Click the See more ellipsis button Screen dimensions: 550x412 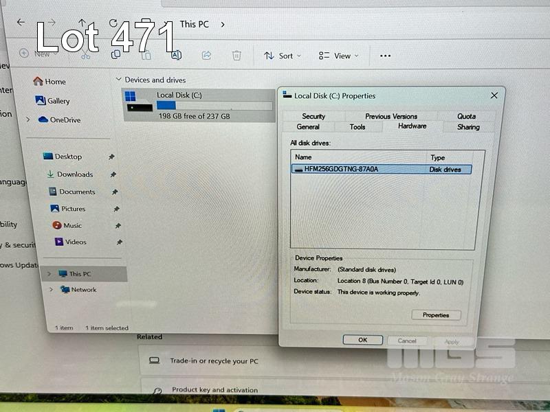click(385, 56)
